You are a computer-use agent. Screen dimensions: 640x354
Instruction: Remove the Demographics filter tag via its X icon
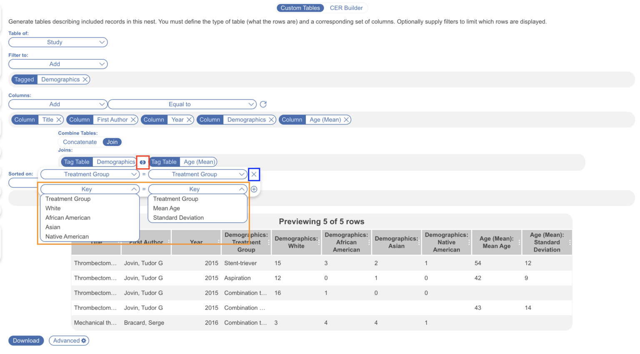point(85,79)
